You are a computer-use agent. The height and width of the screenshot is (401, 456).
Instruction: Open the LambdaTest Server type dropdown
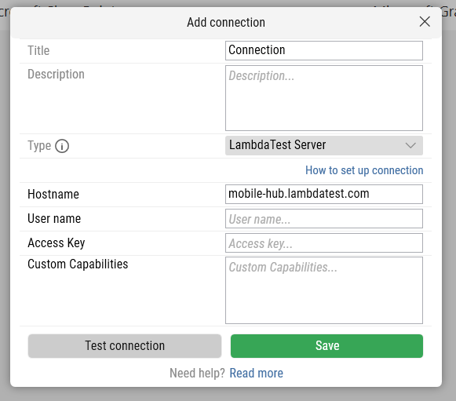click(x=324, y=145)
